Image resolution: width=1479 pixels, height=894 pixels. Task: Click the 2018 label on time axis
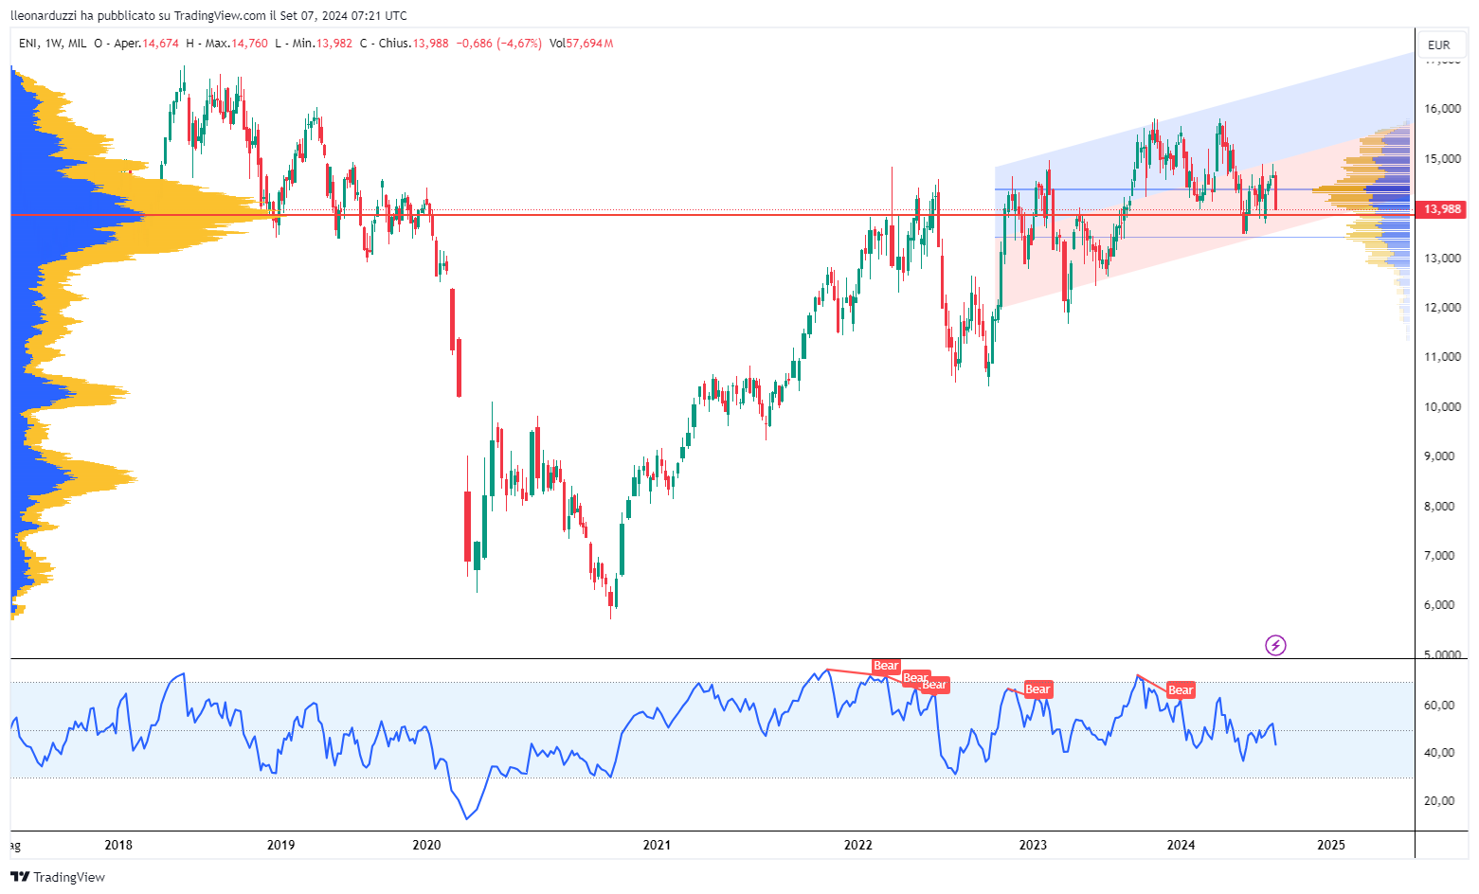click(118, 845)
